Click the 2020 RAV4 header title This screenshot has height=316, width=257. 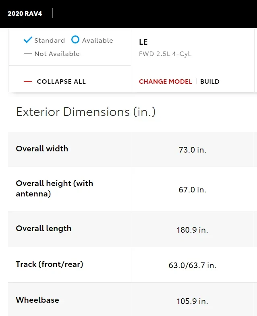25,13
